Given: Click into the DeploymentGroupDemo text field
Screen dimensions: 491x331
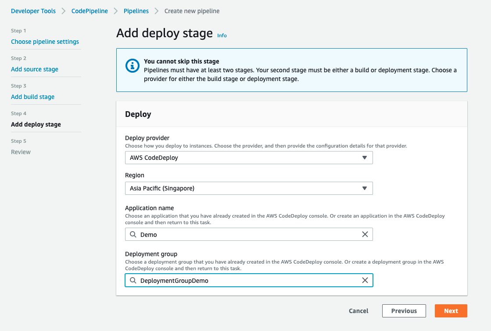Looking at the screenshot, I should click(248, 280).
